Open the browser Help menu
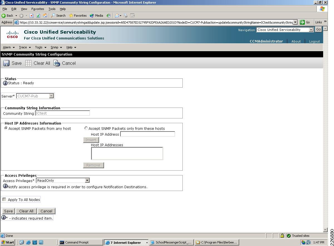The image size is (334, 246). [63, 9]
